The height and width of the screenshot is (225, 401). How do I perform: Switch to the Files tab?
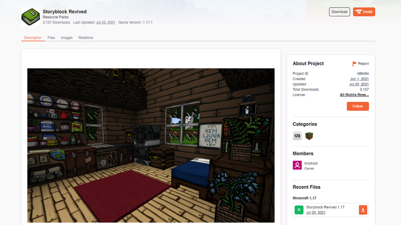[51, 38]
